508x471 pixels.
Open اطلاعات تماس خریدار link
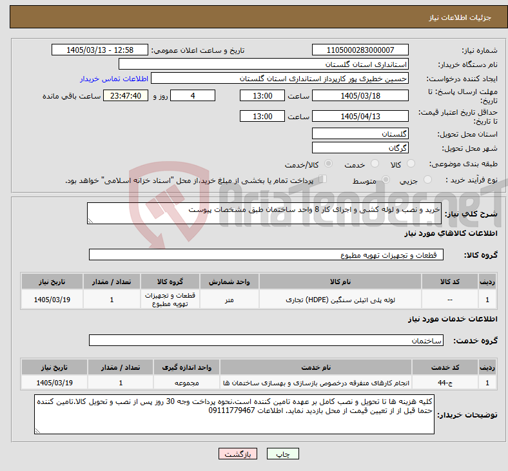114,79
